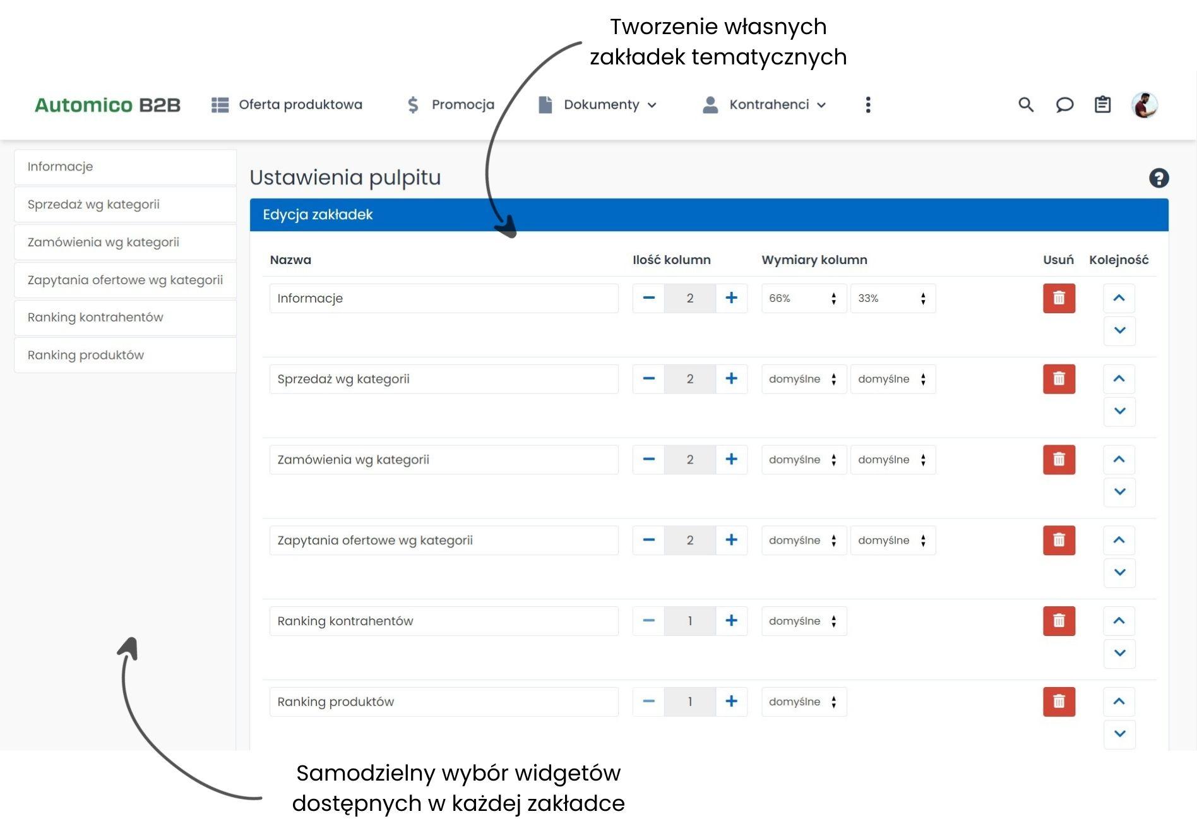Increase column count for Informacje
This screenshot has height=821, width=1197.
[x=731, y=298]
